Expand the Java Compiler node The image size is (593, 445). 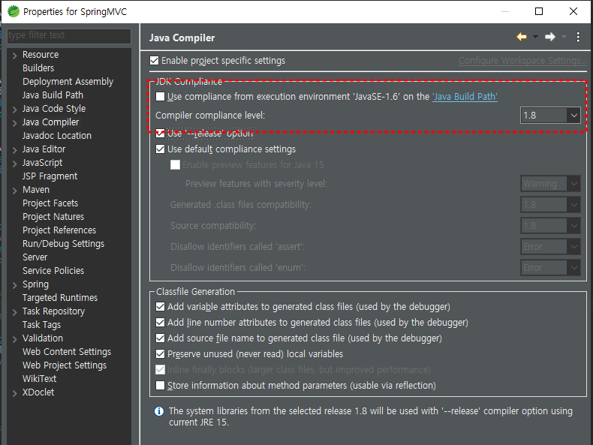(x=15, y=123)
